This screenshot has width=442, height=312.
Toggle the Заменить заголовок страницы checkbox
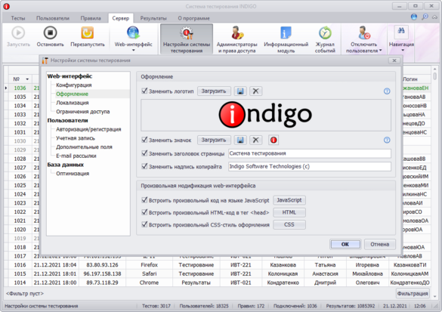click(144, 153)
